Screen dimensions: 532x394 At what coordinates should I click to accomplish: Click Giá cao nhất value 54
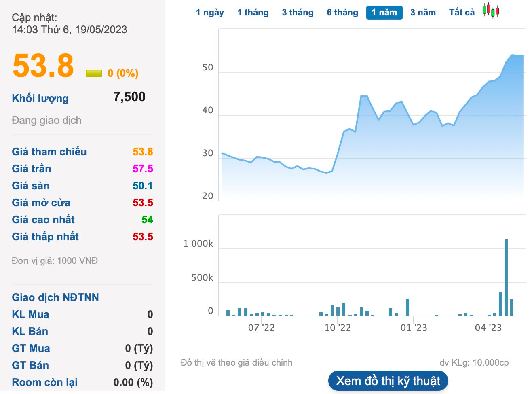coord(147,220)
